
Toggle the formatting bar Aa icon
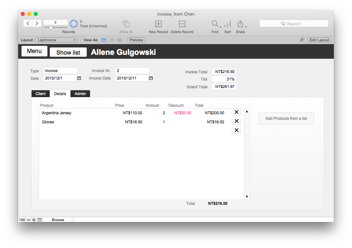[x=302, y=40]
